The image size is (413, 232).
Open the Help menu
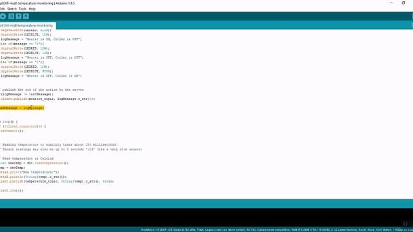[32, 9]
